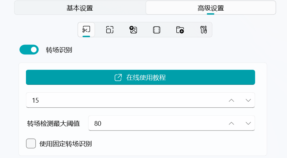The width and height of the screenshot is (287, 158).
Task: Open the image upload icon tab
Action: tap(133, 30)
